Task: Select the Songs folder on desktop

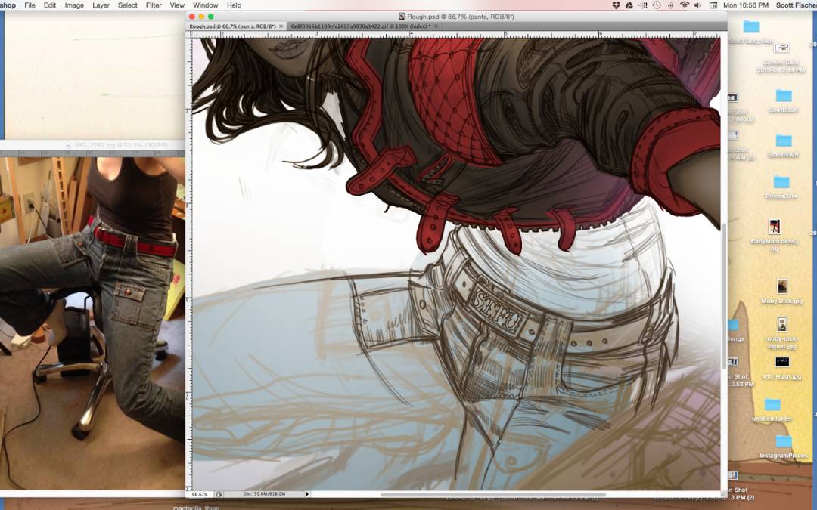Action: (x=734, y=331)
